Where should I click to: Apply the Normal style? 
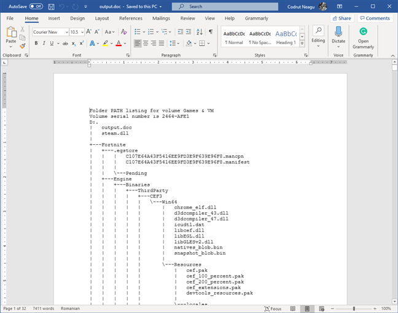point(234,37)
